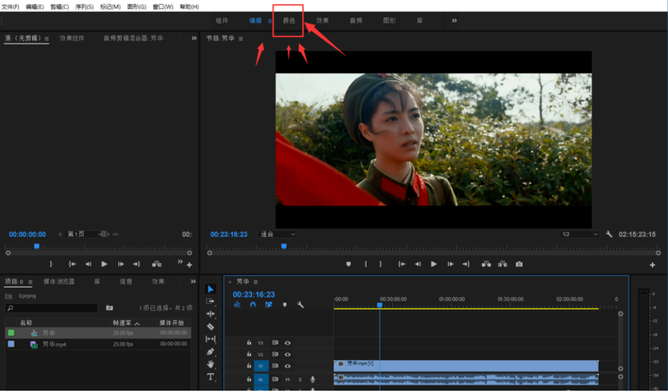Image resolution: width=668 pixels, height=392 pixels.
Task: Open the timeline wrench settings icon
Action: click(x=299, y=304)
